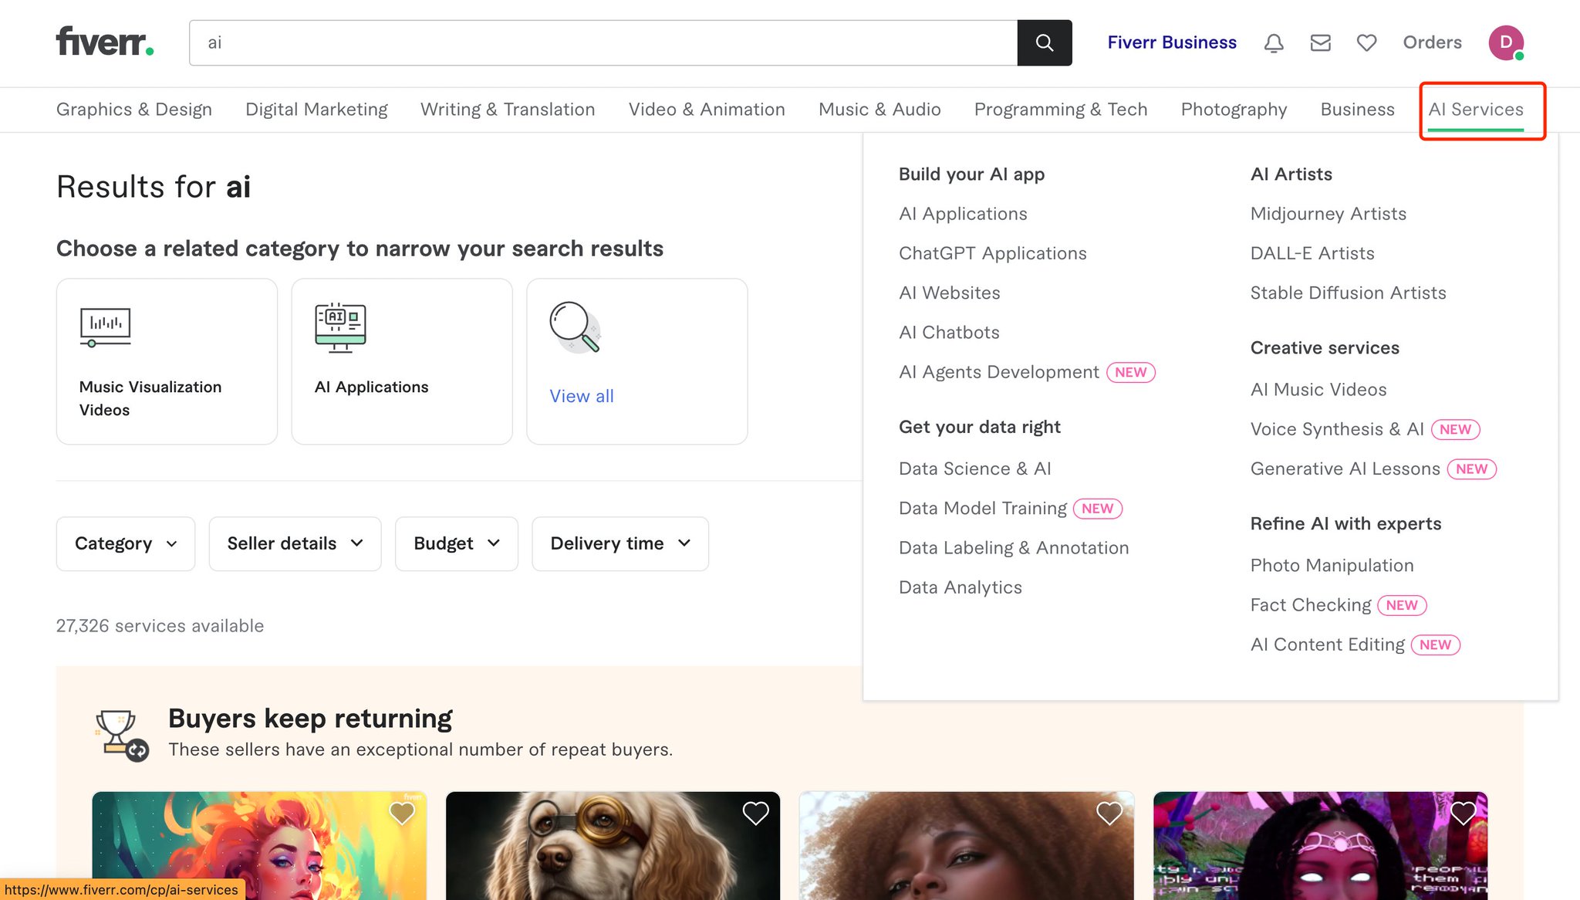The image size is (1580, 900).
Task: Select AI Content Editing
Action: (x=1328, y=645)
